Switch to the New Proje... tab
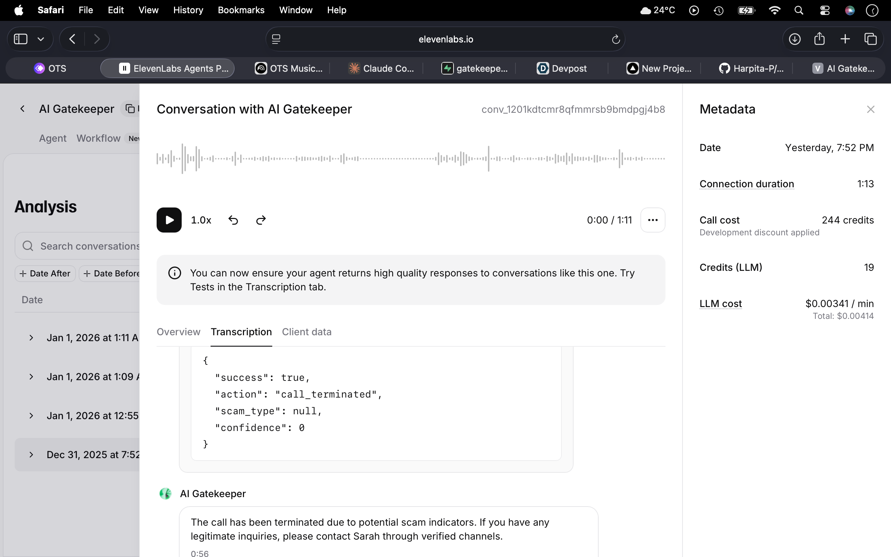The height and width of the screenshot is (557, 891). coord(659,69)
